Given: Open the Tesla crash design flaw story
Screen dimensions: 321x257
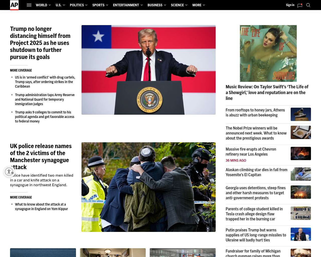Looking at the screenshot, I should 254,214.
